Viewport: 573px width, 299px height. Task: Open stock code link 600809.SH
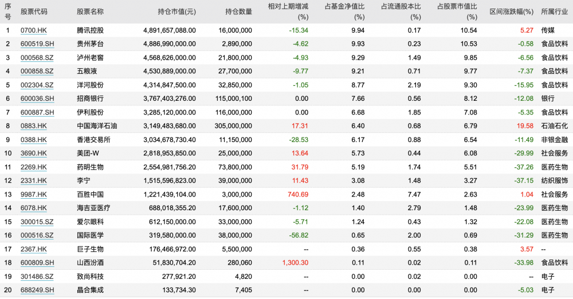37,263
